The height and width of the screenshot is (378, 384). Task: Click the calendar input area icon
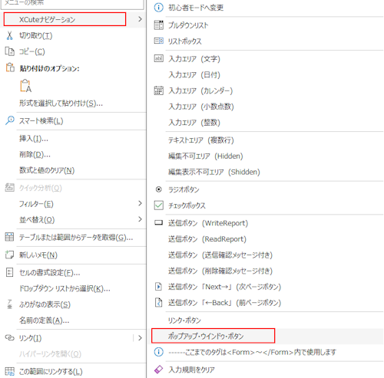(x=158, y=90)
